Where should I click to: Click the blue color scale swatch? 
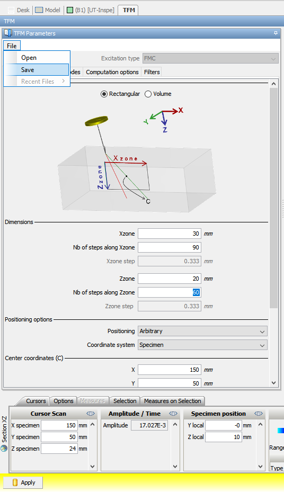[x=280, y=431]
